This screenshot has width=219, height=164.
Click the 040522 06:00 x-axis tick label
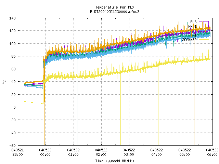pyautogui.click(x=212, y=152)
